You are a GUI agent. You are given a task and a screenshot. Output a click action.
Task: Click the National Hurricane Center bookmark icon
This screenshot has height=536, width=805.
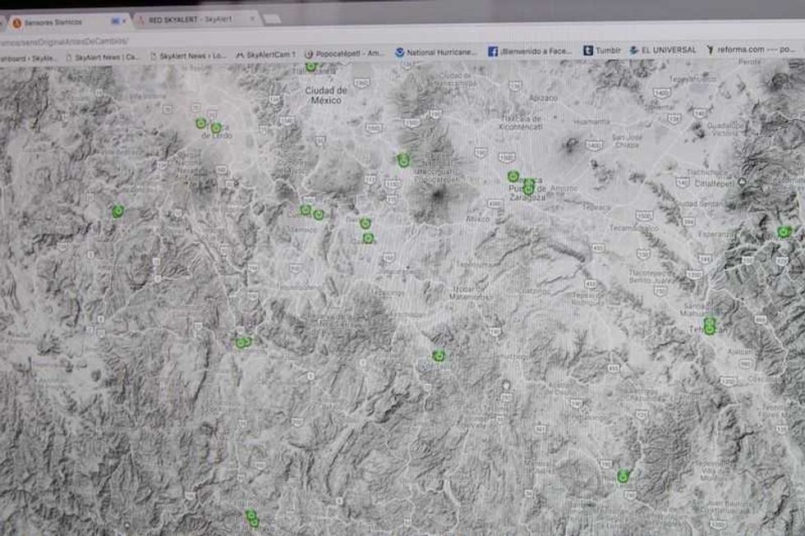[x=402, y=49]
